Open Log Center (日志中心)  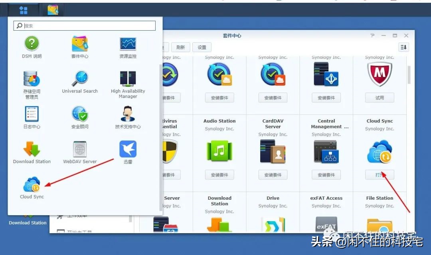click(32, 114)
